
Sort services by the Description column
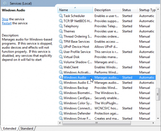(106, 10)
